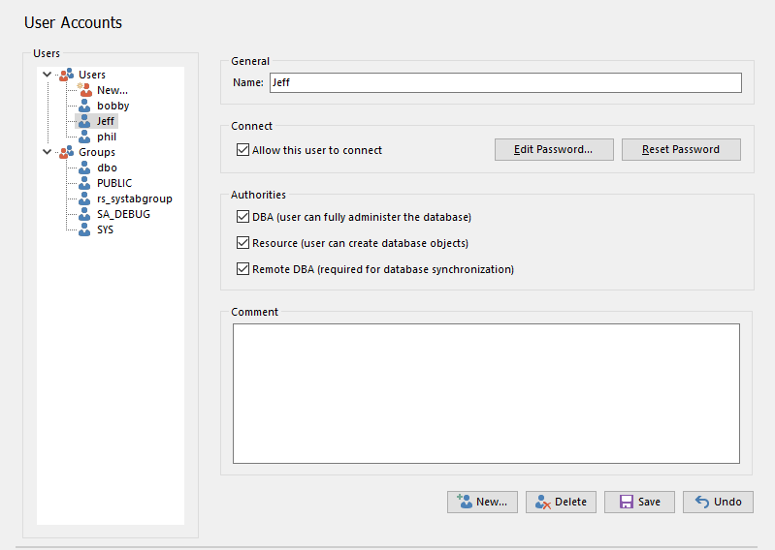
Task: Click the PUBLIC group icon
Action: click(x=85, y=183)
